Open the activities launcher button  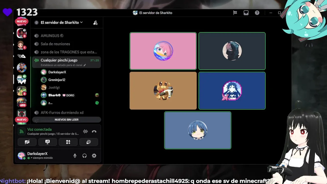click(68, 142)
